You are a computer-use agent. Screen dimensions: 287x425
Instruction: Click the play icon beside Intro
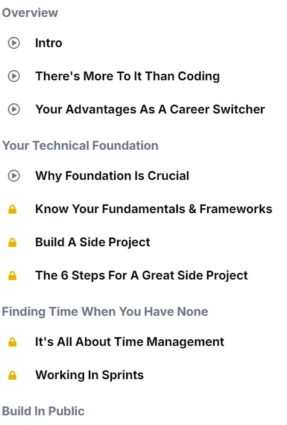click(14, 43)
